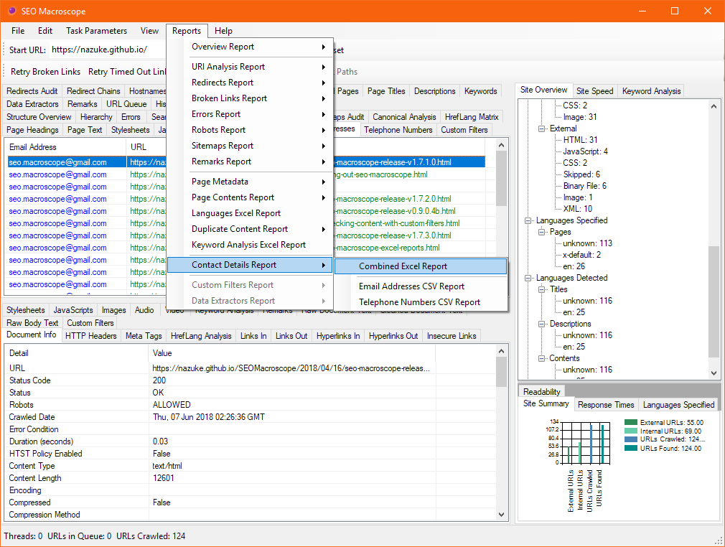Viewport: 725px width, 547px height.
Task: Switch to the Keyword Analysis tab
Action: 651,91
